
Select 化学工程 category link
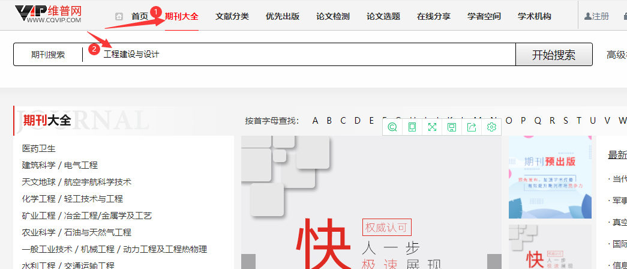[39, 199]
